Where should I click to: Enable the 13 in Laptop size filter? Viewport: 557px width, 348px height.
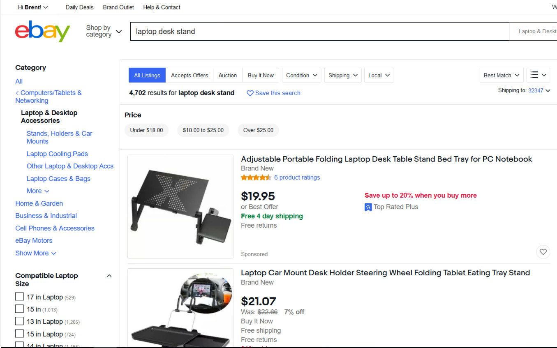point(19,321)
